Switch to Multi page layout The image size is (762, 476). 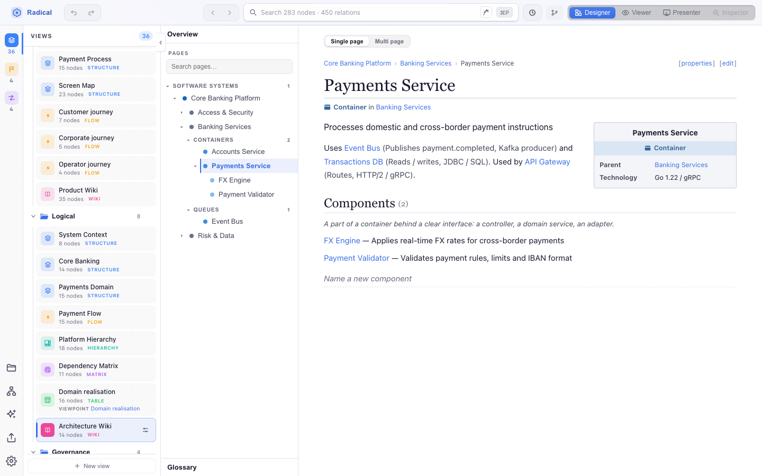389,41
